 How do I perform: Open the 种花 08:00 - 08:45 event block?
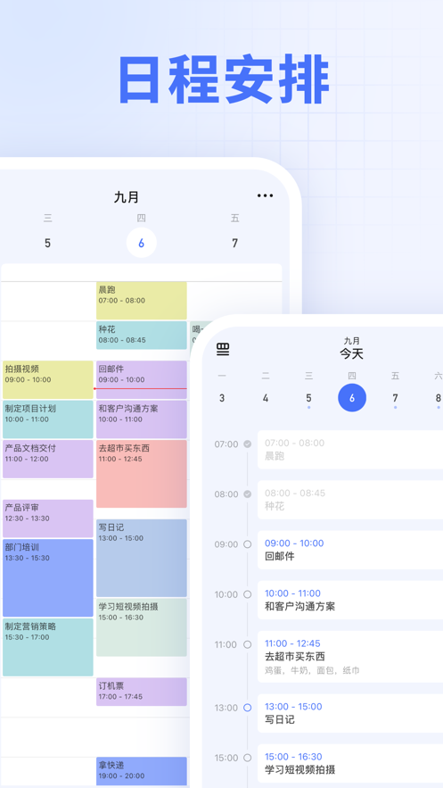point(142,336)
